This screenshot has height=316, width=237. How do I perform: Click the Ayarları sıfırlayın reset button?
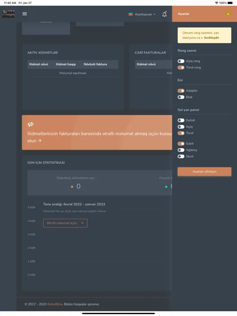[204, 172]
